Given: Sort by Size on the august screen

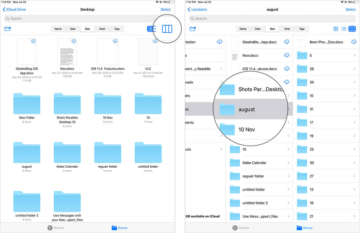Looking at the screenshot, I should (272, 29).
